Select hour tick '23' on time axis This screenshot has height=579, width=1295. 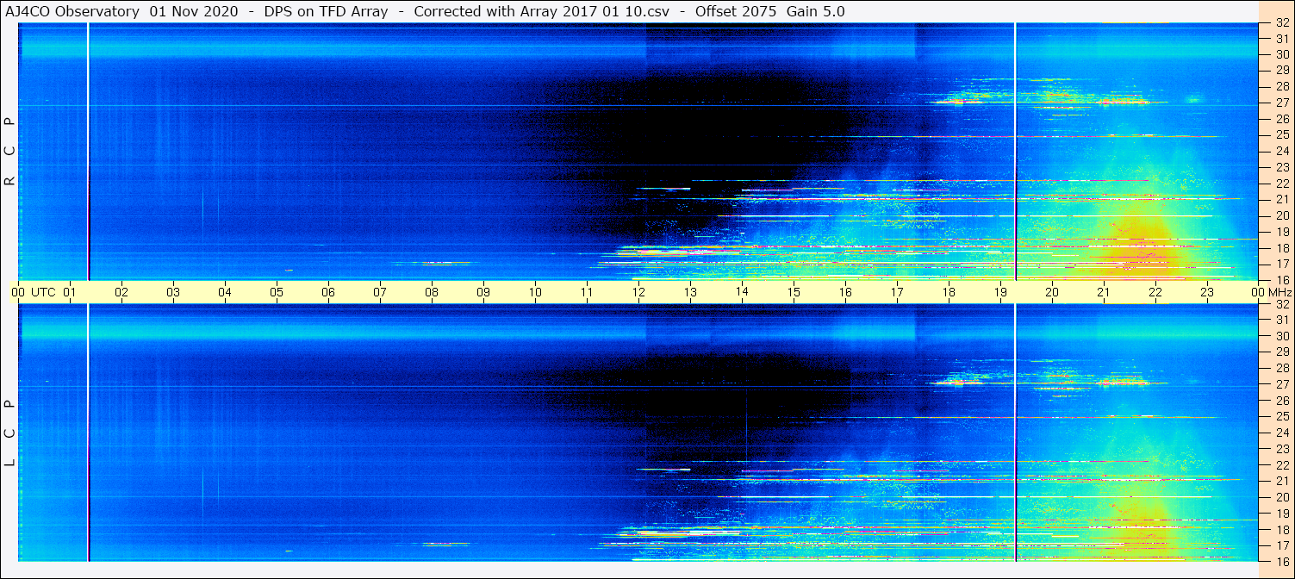[1208, 292]
